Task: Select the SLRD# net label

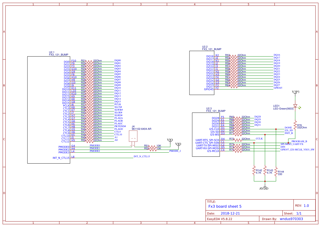Action: tap(118, 115)
